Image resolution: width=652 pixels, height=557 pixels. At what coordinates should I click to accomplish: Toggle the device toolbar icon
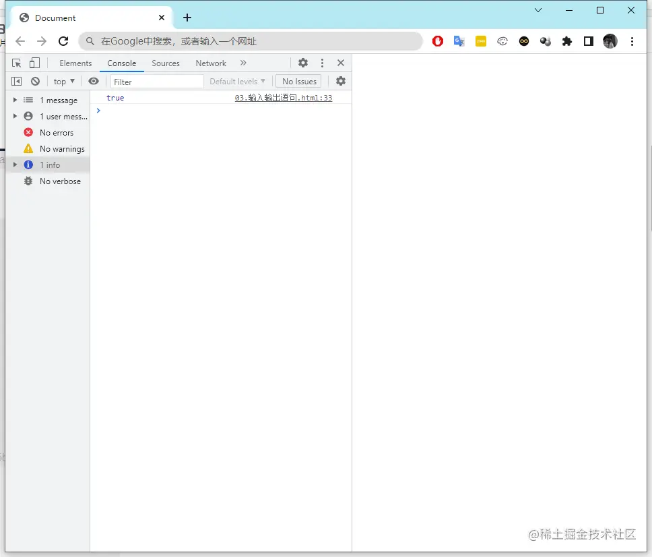tap(34, 63)
